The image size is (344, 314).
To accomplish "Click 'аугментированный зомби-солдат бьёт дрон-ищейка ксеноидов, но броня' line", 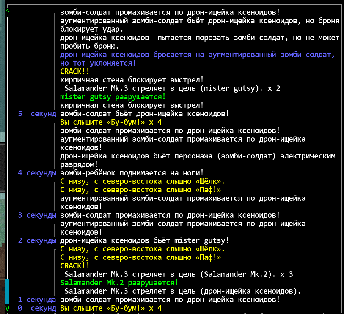I will tap(200, 21).
